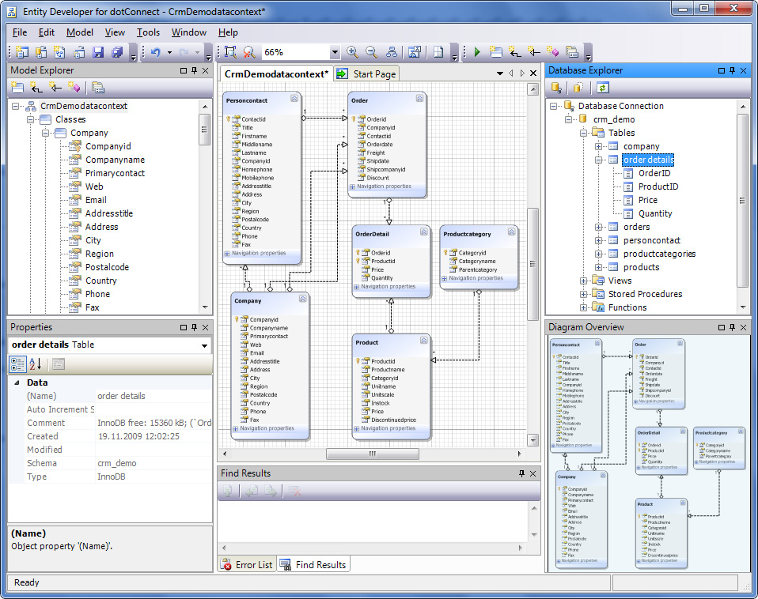Switch to the Error List tab

click(248, 565)
